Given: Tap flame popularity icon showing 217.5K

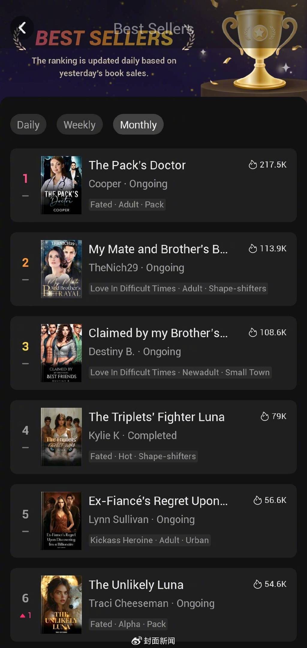Looking at the screenshot, I should pos(253,165).
